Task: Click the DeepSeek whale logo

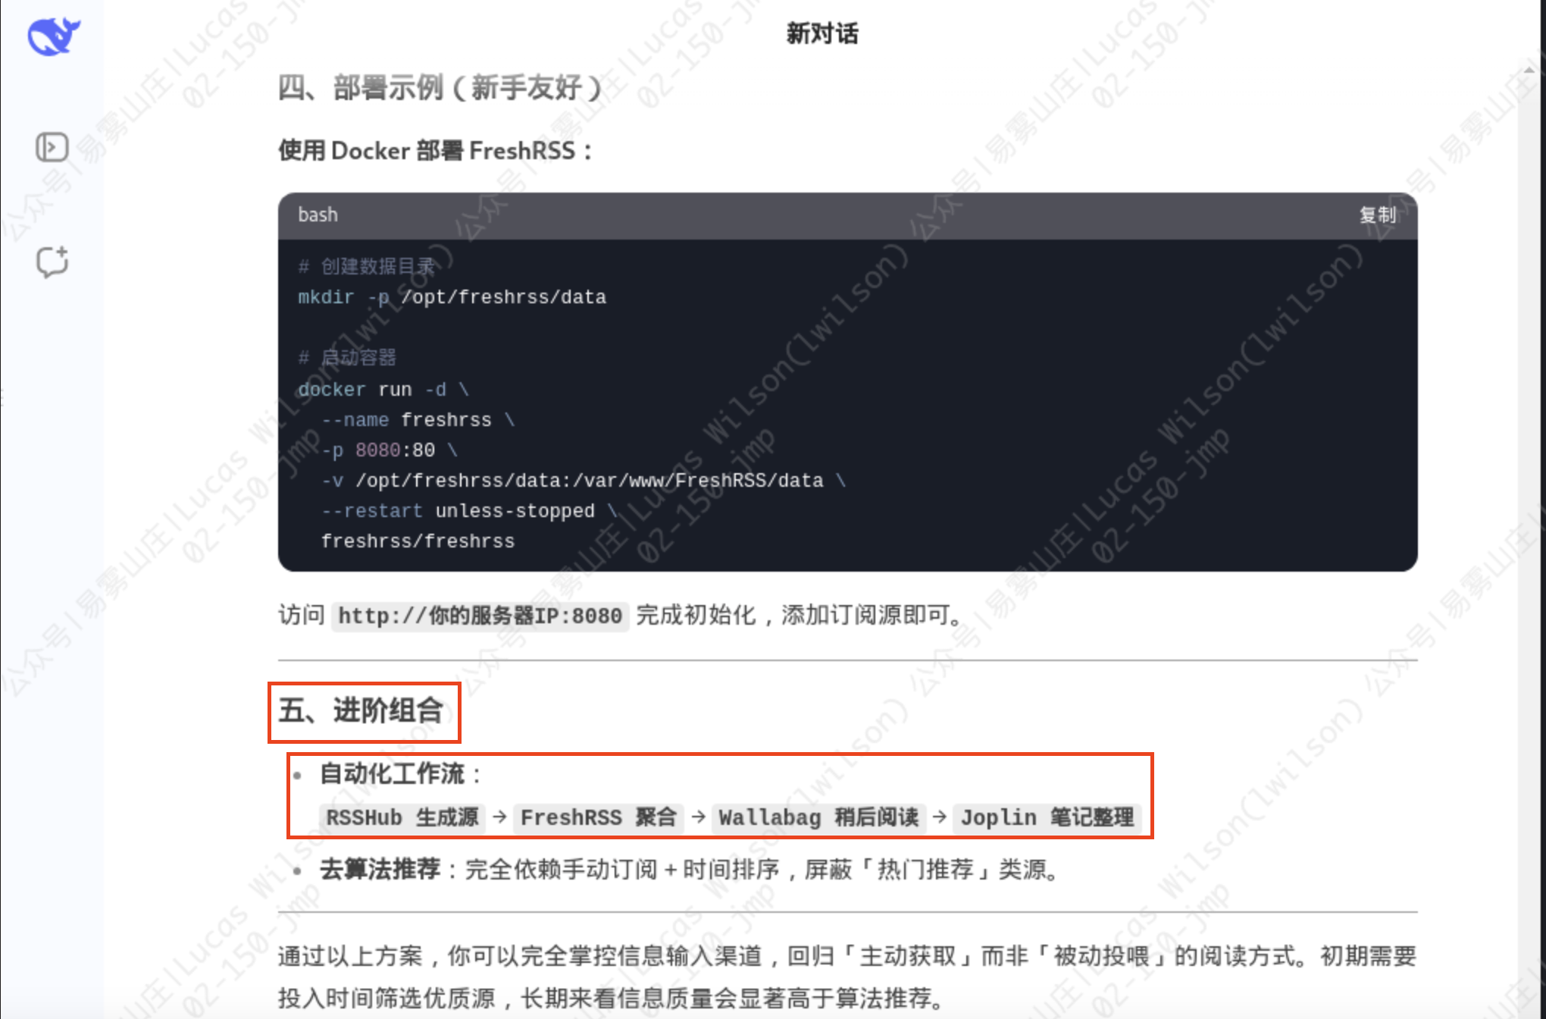Action: tap(53, 36)
